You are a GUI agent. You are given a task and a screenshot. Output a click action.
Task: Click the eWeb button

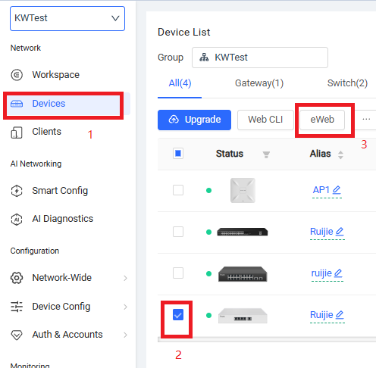pyautogui.click(x=322, y=120)
